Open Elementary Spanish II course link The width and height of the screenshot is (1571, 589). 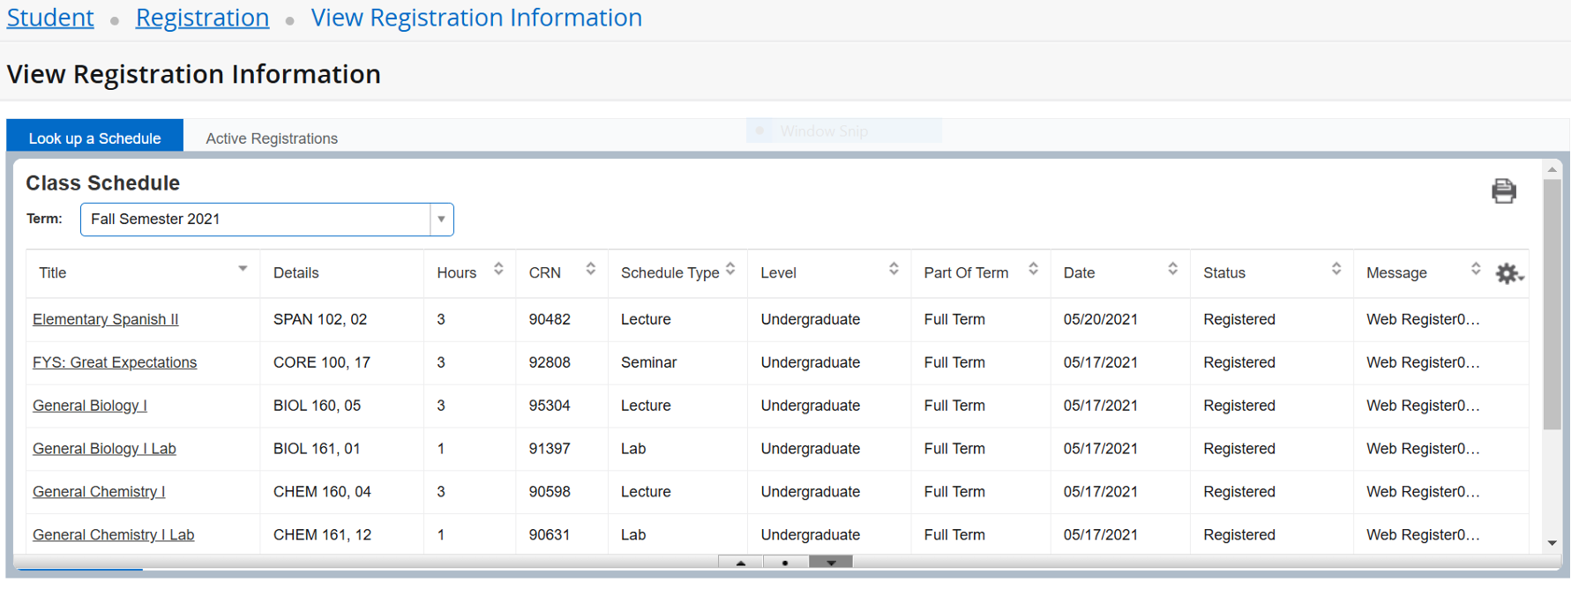coord(105,319)
